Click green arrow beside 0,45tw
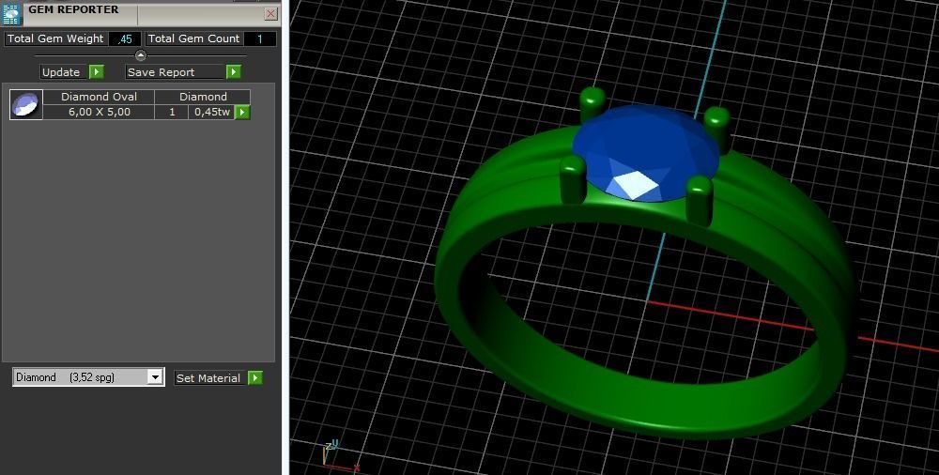Screen dimensions: 939x475 pos(242,112)
